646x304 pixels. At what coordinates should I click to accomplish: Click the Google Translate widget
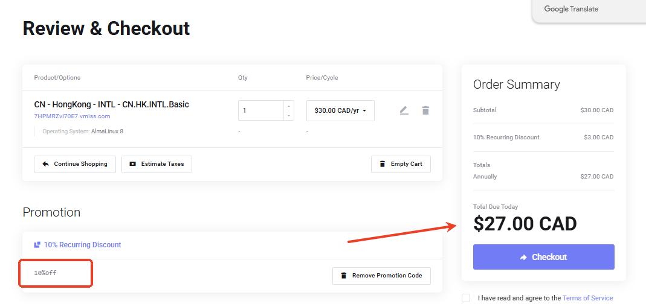tap(570, 9)
